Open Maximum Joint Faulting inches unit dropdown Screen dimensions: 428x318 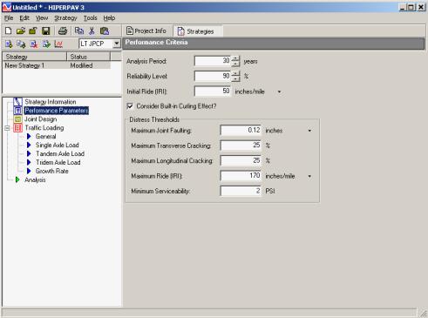coord(309,131)
